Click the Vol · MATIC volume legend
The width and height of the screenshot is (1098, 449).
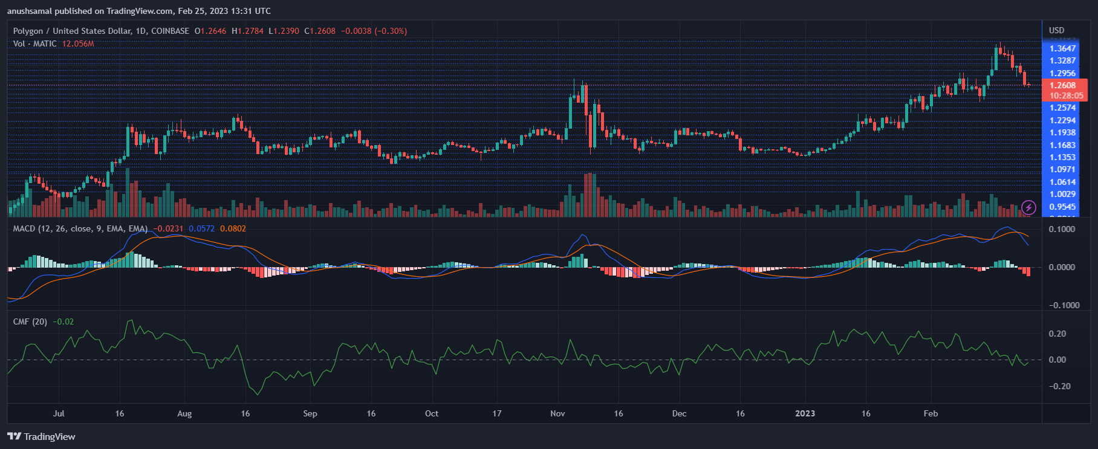[x=35, y=44]
